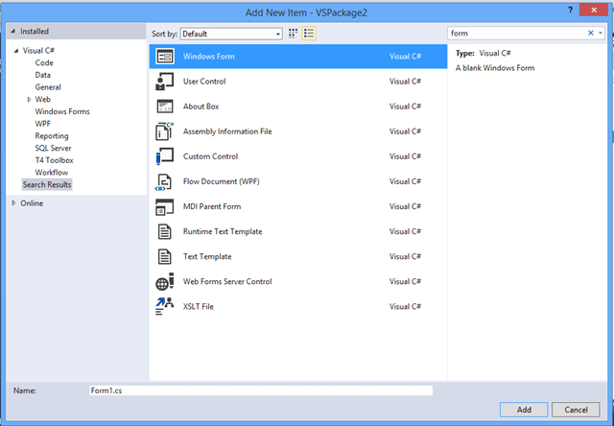Select 'Web Forms Server Control' name
This screenshot has height=426, width=614.
[227, 281]
